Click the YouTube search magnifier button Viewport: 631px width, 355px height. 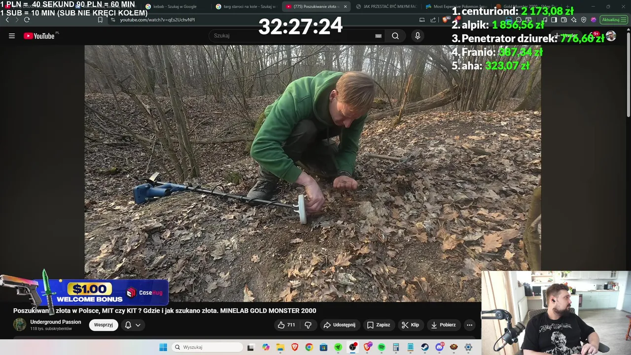pyautogui.click(x=395, y=35)
